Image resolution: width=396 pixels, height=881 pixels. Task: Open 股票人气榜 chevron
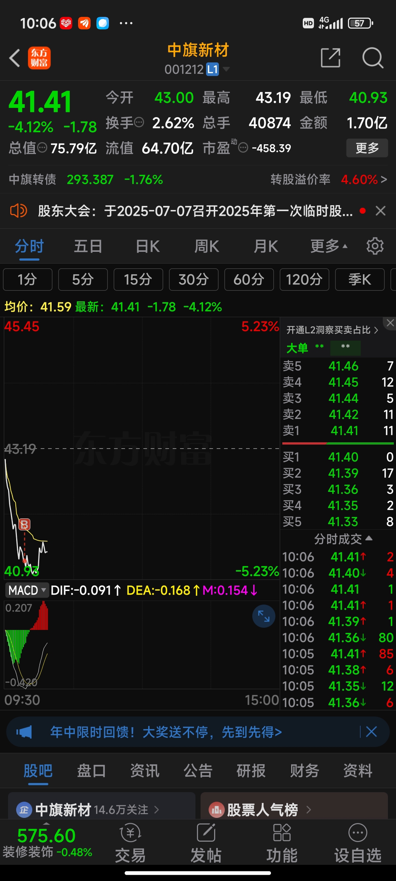point(308,809)
